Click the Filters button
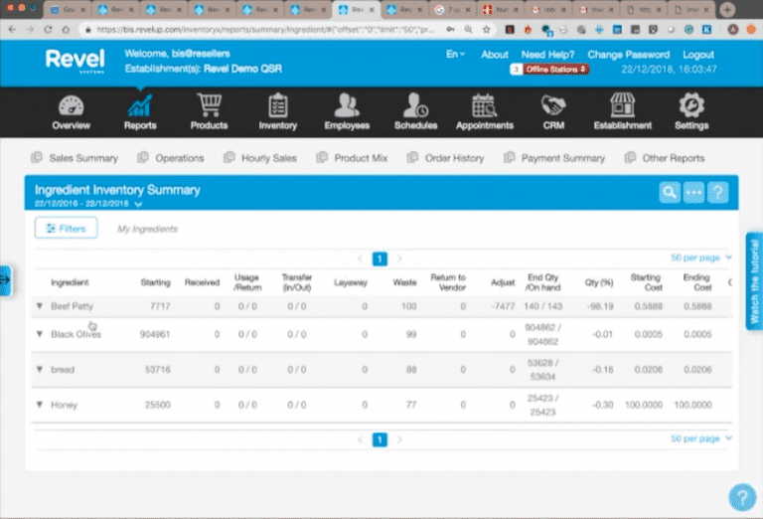The height and width of the screenshot is (519, 763). (66, 228)
